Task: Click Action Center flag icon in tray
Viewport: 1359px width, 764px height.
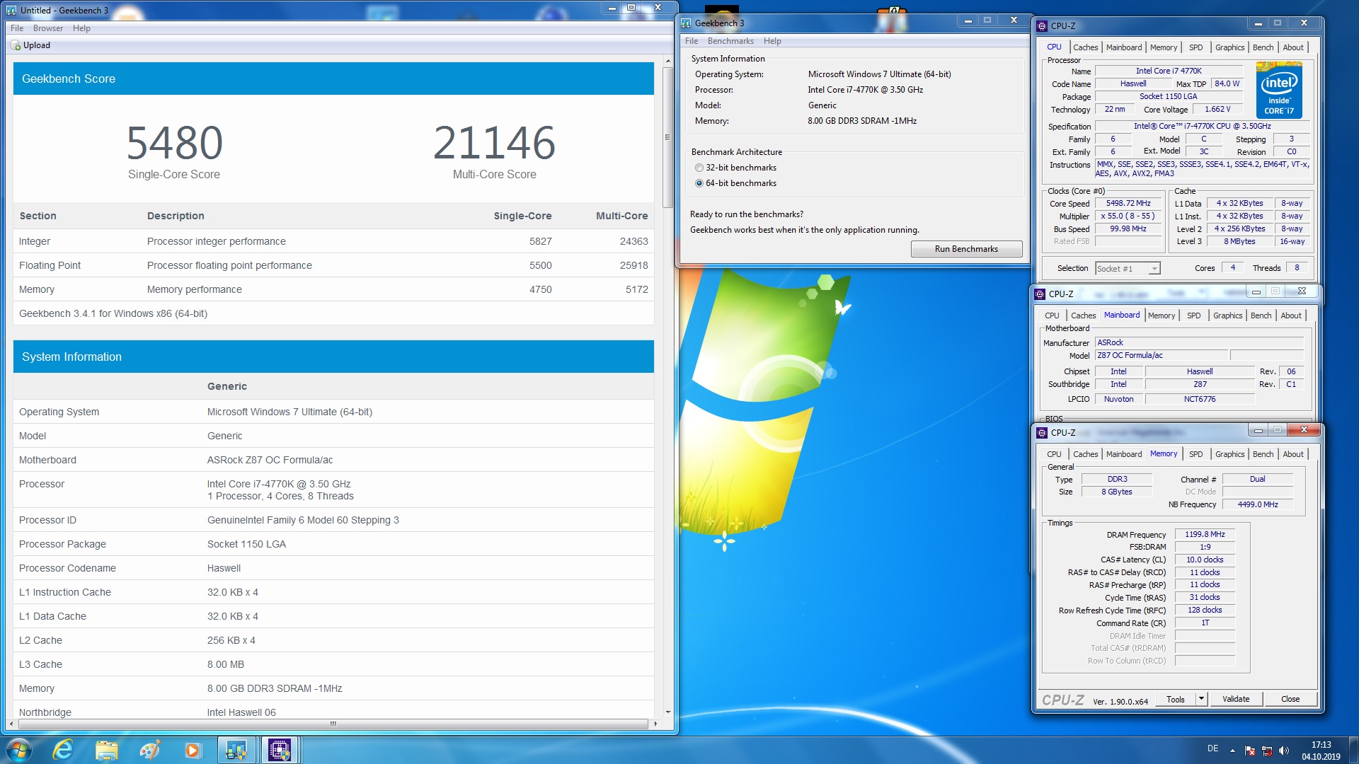Action: click(x=1250, y=751)
